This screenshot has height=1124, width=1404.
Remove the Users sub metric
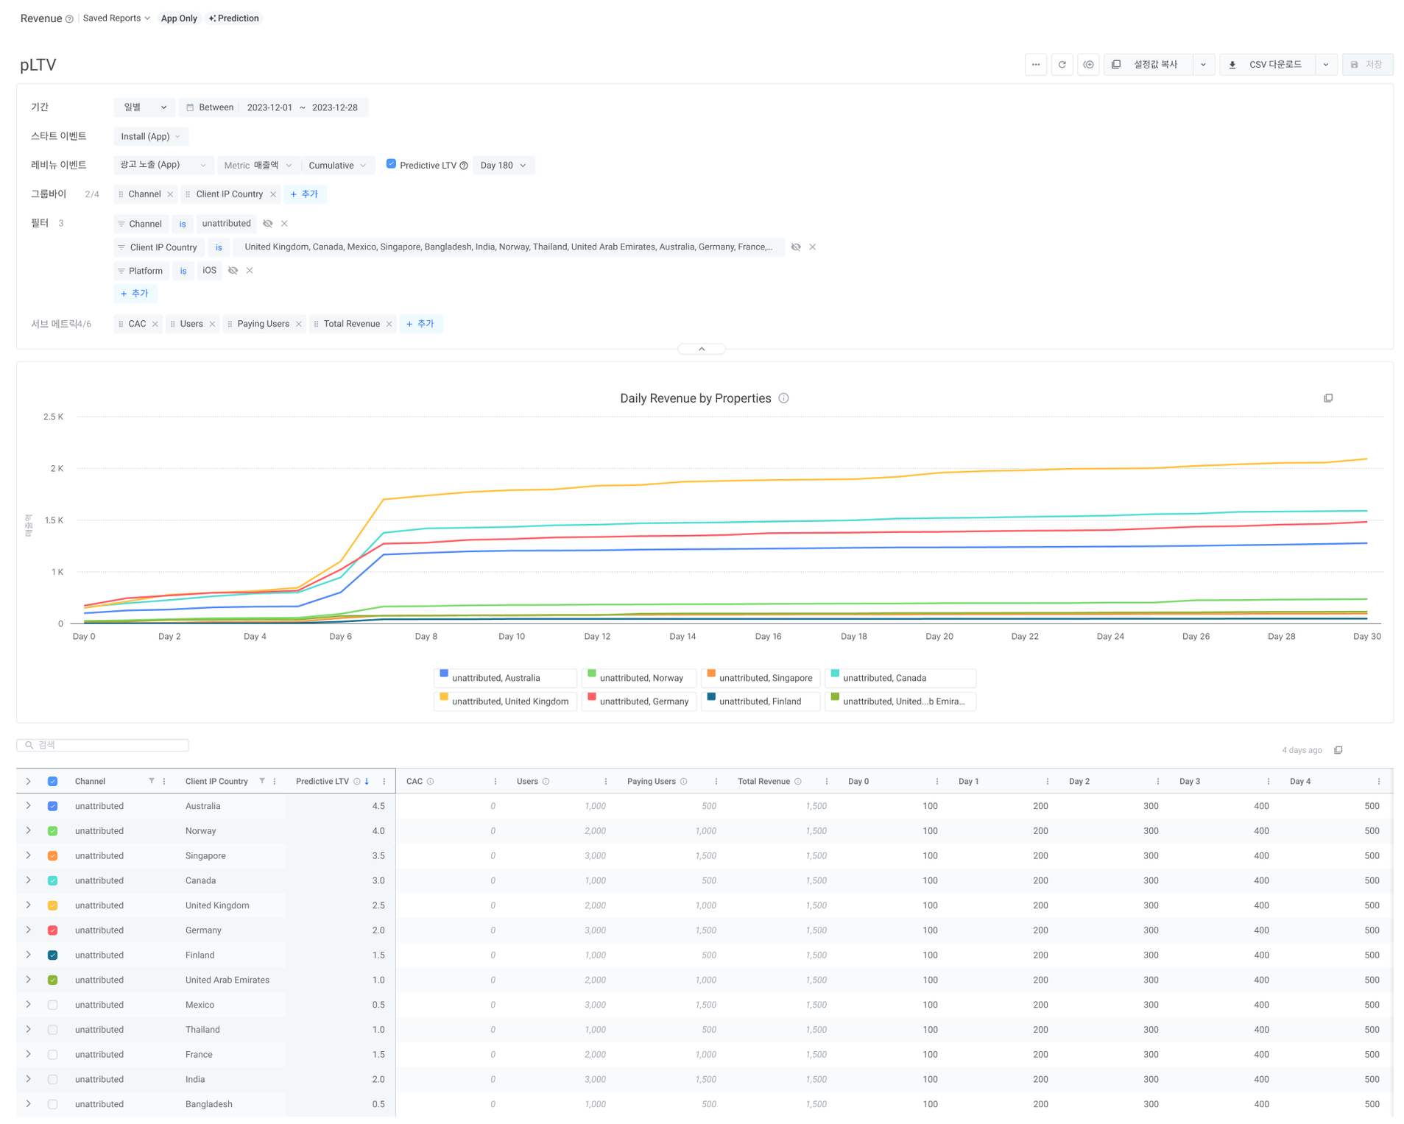212,324
